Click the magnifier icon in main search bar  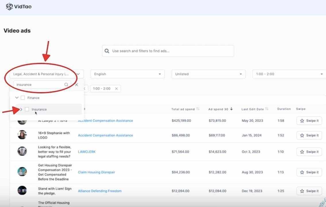click(x=107, y=51)
